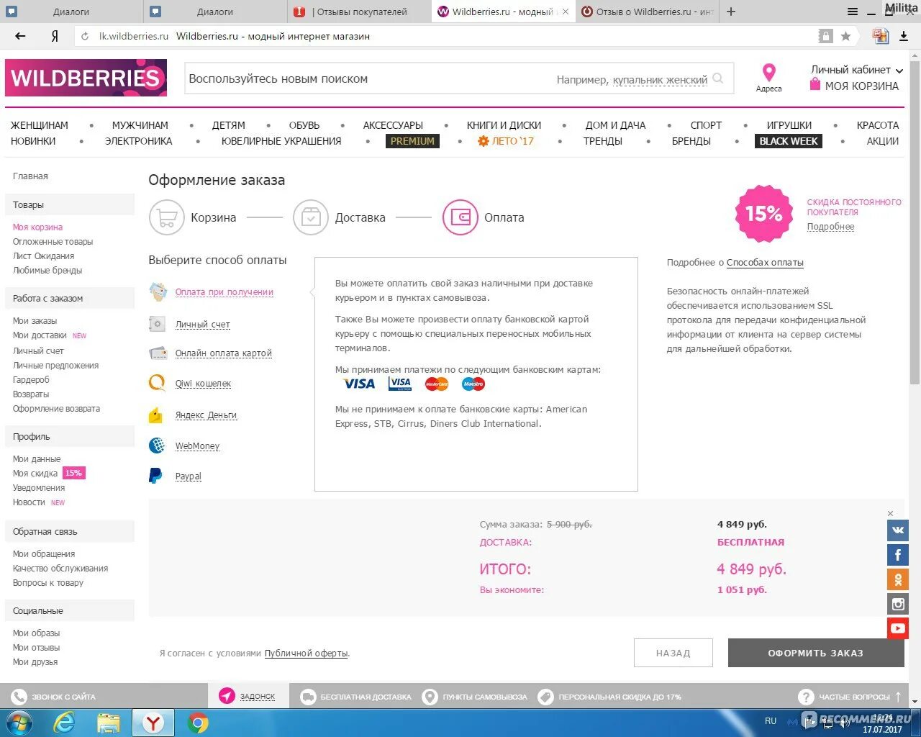This screenshot has width=921, height=737.
Task: Open the Публичной оферты link
Action: (x=306, y=654)
